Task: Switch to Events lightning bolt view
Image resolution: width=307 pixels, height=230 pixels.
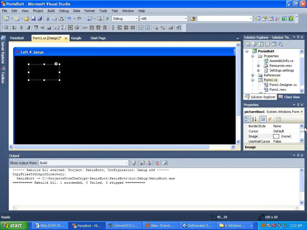Action: tap(270, 119)
